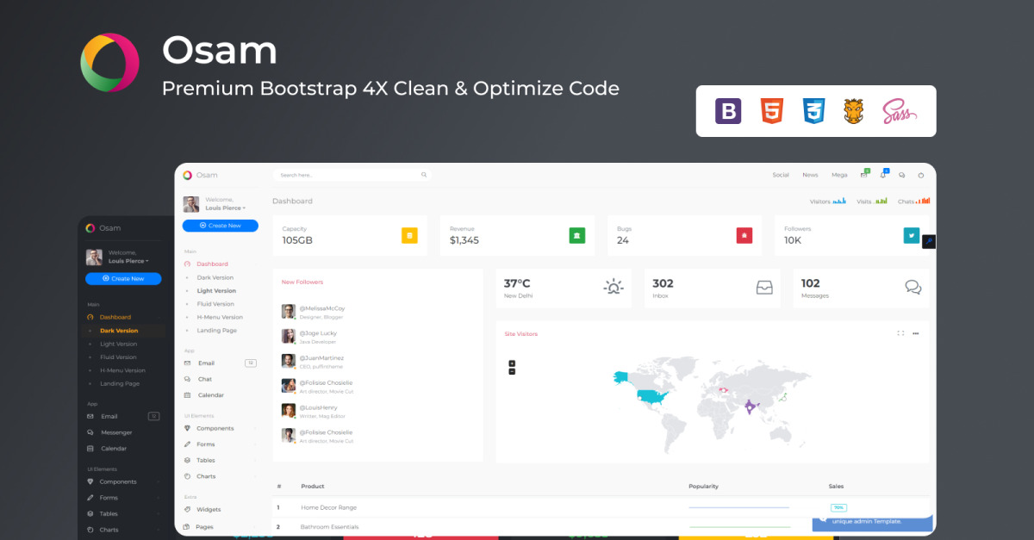This screenshot has width=1034, height=540.
Task: Click Home Decor Range popularity bar
Action: click(738, 507)
